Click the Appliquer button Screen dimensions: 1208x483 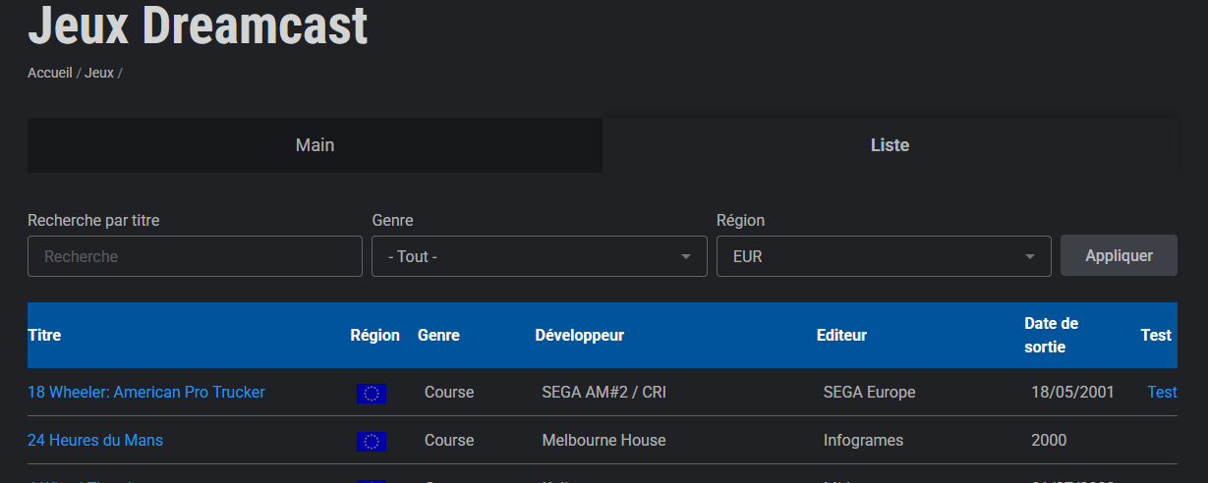click(1119, 255)
